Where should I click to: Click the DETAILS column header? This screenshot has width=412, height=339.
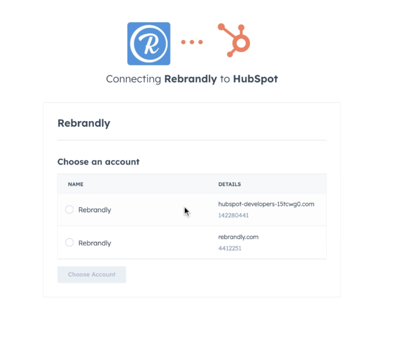point(230,184)
